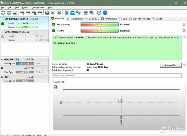This screenshot has height=136, width=187.
Task: Click the disk icon with magnifier
Action: point(40,13)
